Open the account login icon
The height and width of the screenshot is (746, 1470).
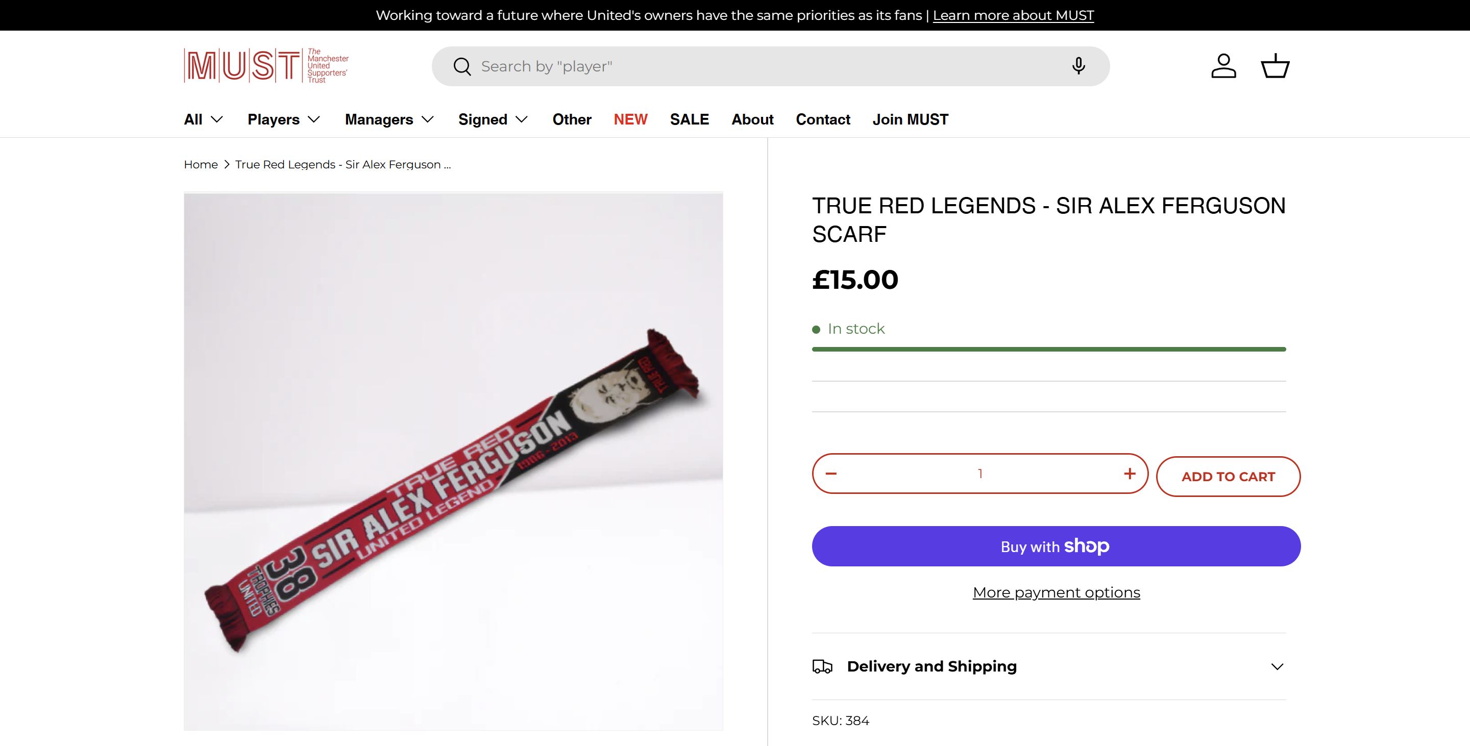(1223, 66)
